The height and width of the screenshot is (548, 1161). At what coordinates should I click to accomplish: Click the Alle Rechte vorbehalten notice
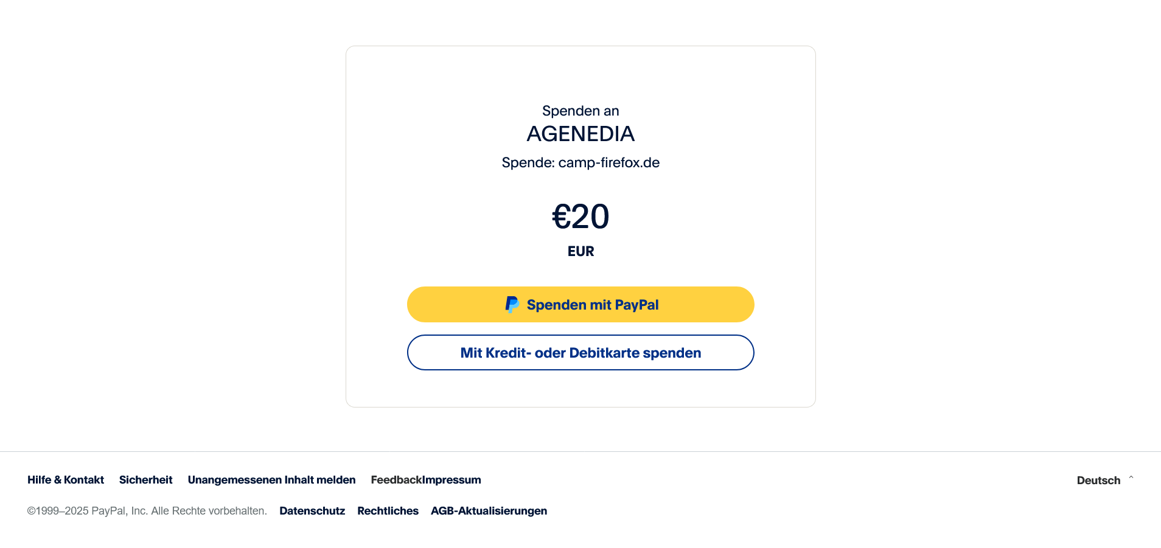(209, 511)
